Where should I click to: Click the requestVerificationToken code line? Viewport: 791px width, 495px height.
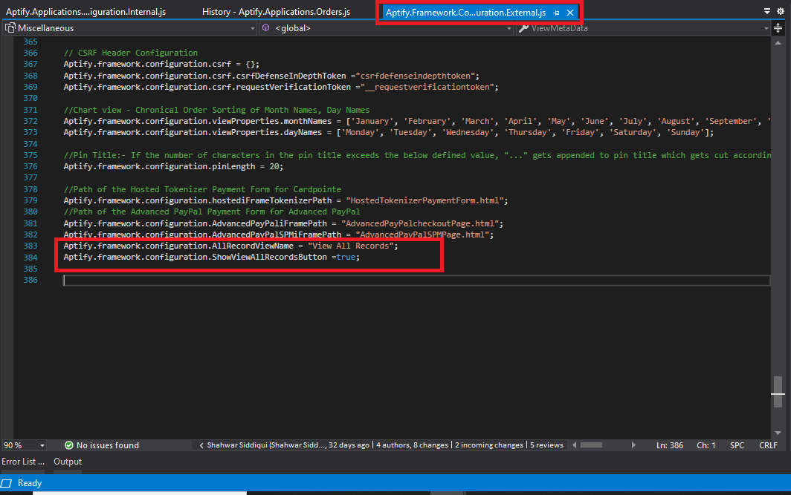click(281, 87)
